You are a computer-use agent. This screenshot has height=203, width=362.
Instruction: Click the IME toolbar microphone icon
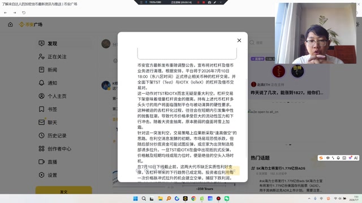coord(338,158)
